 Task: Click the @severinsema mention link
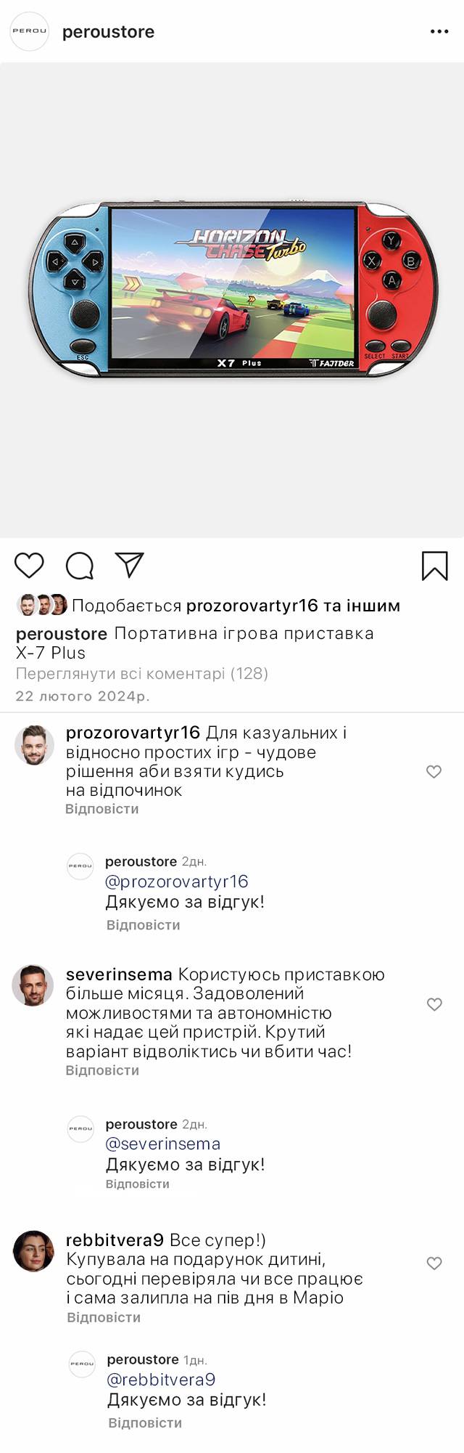(x=163, y=1144)
